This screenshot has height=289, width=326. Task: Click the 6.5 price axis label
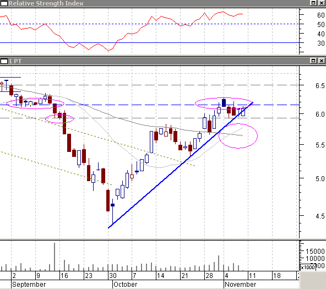[x=320, y=85]
